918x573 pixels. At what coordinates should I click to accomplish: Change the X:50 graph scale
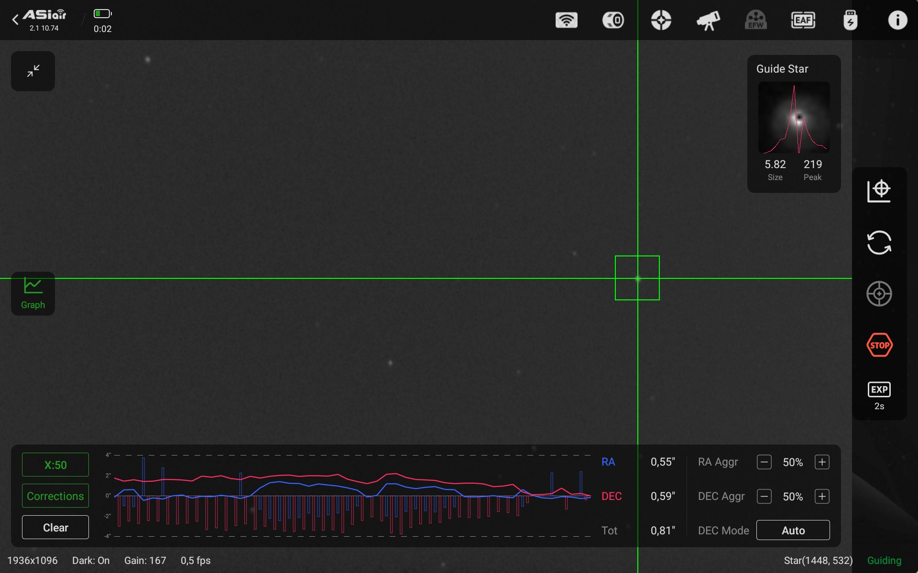[x=55, y=465]
